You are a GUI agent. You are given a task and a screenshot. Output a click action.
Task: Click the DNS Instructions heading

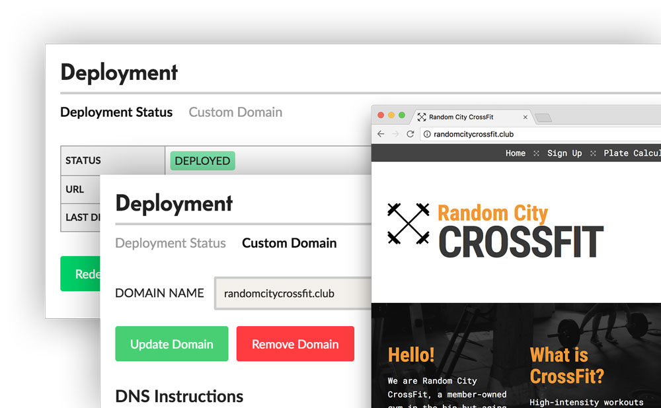pos(179,396)
